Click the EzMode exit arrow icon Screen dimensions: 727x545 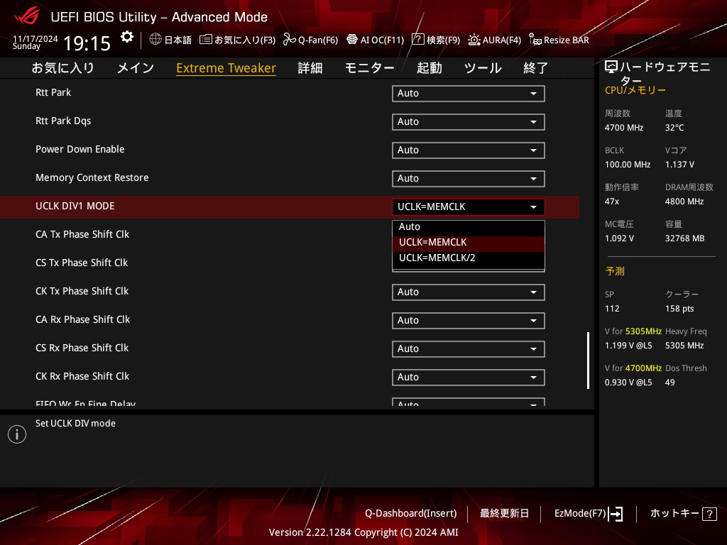[616, 514]
